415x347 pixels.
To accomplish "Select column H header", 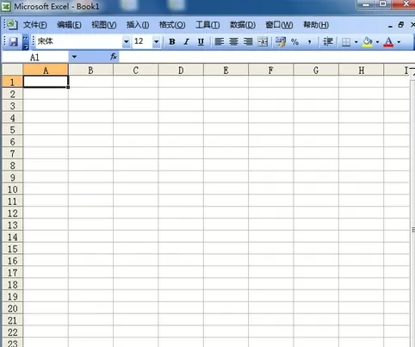I will [x=361, y=70].
